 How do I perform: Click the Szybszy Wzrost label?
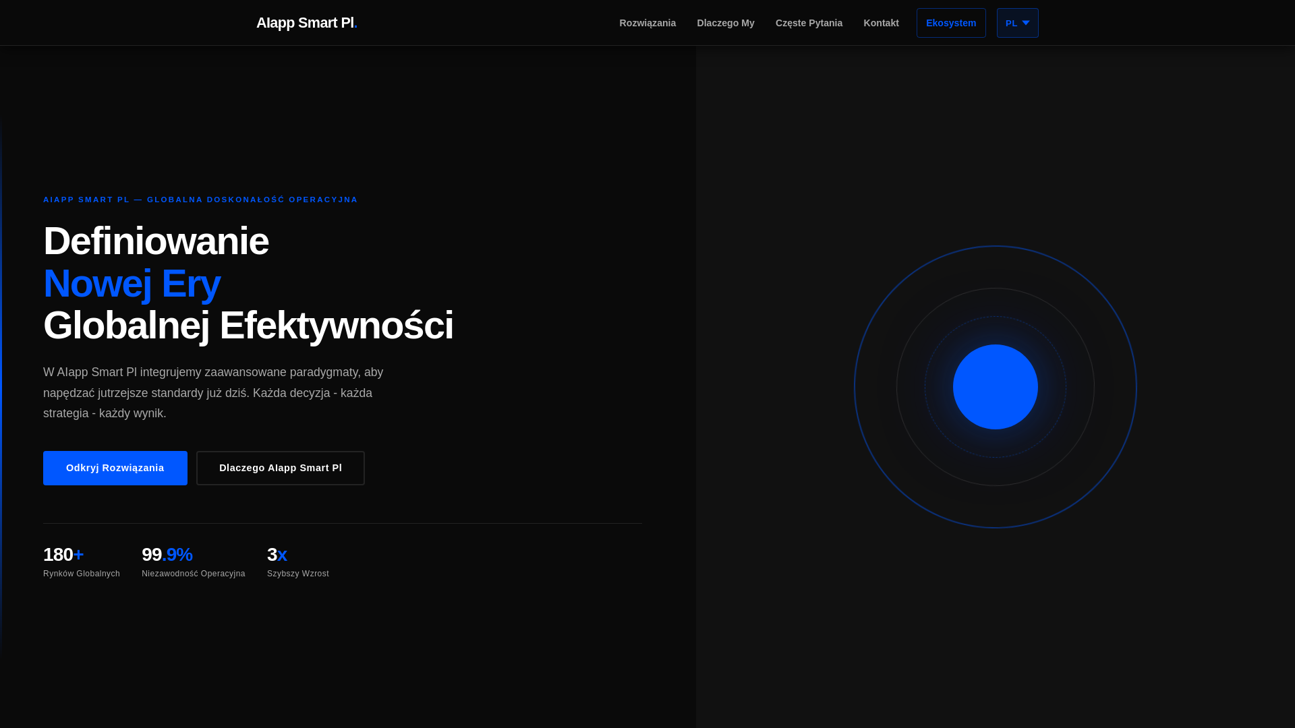tap(298, 574)
